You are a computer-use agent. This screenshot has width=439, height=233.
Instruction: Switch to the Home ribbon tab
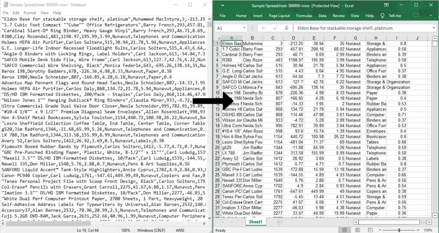pyautogui.click(x=241, y=16)
